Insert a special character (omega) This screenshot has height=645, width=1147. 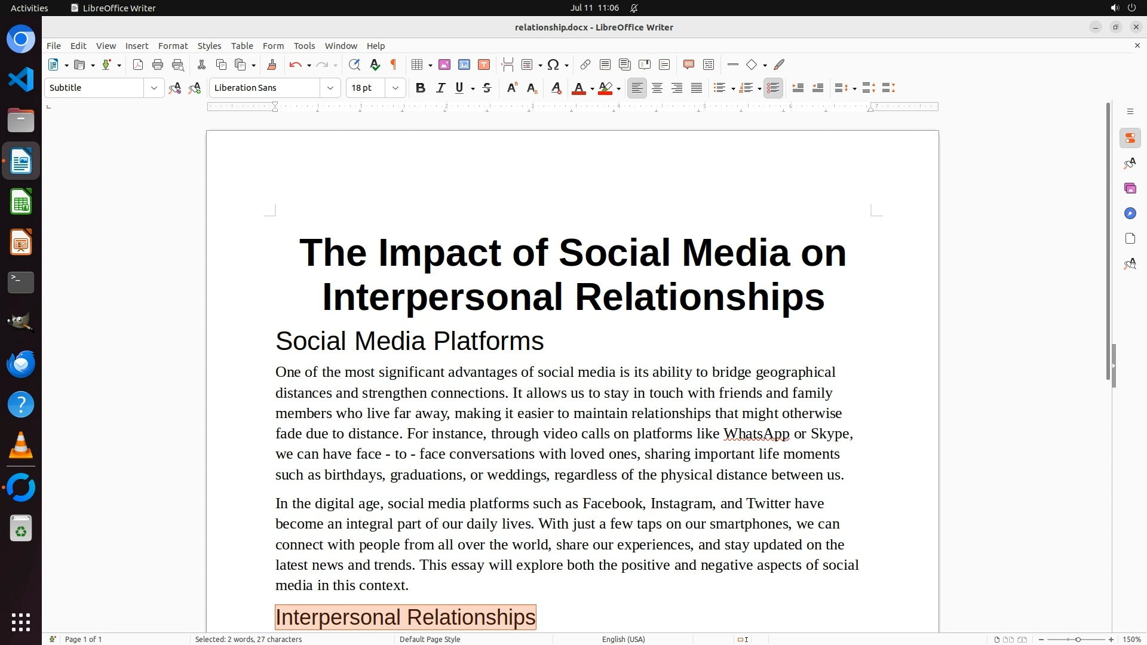(x=553, y=64)
